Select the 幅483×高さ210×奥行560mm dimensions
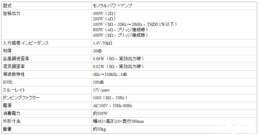The height and width of the screenshot is (135, 259). pyautogui.click(x=119, y=121)
